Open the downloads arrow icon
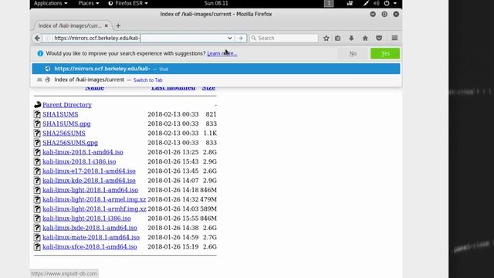The image size is (494, 278). click(x=351, y=38)
